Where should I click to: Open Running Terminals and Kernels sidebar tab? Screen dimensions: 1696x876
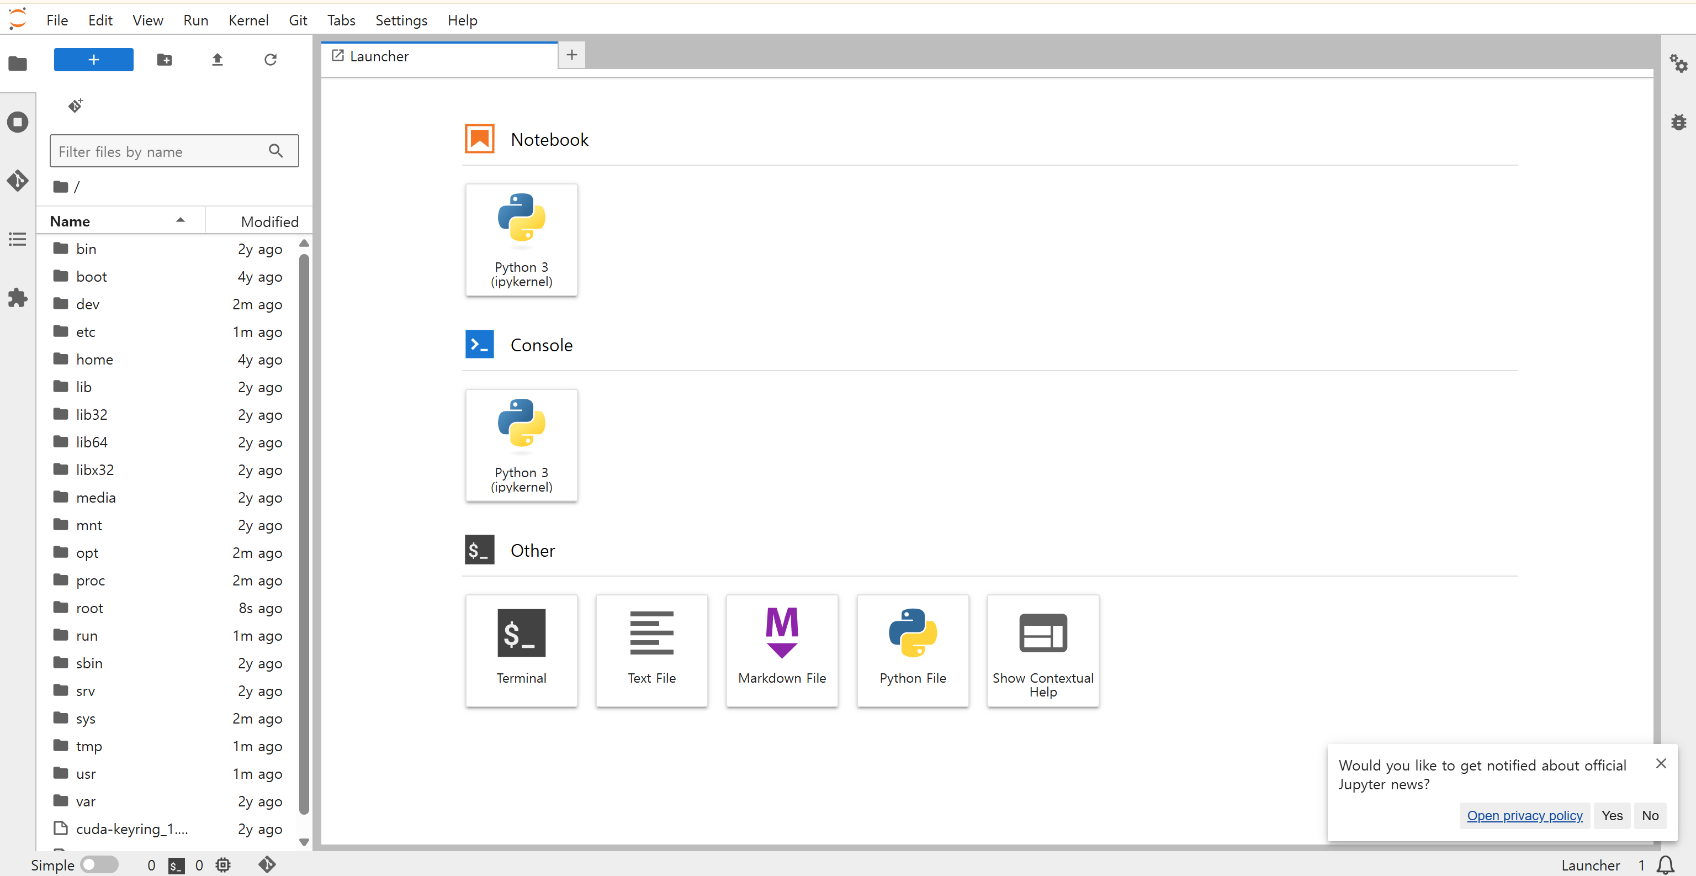[18, 122]
